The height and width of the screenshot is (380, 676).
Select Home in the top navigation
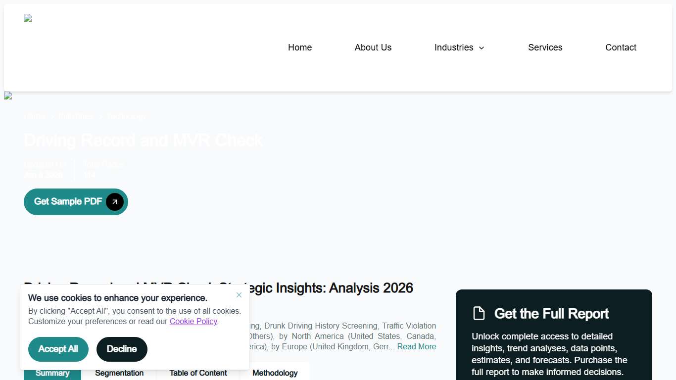[x=300, y=47]
